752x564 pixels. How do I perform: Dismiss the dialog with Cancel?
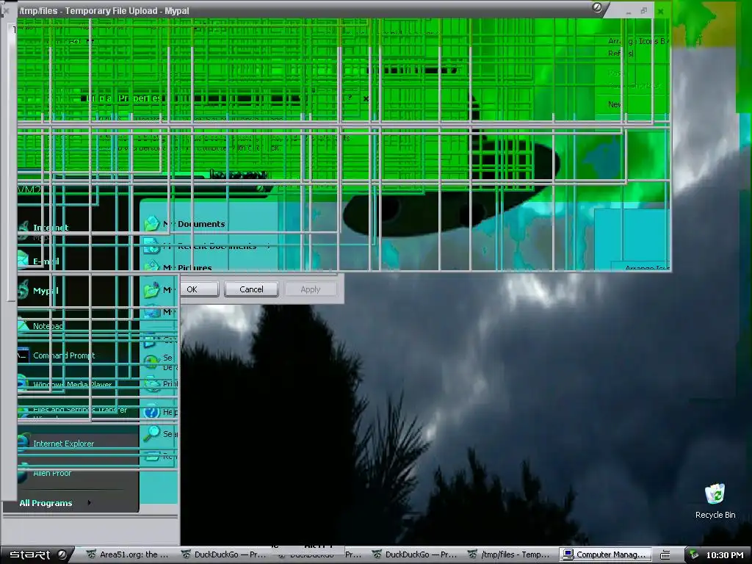(251, 289)
